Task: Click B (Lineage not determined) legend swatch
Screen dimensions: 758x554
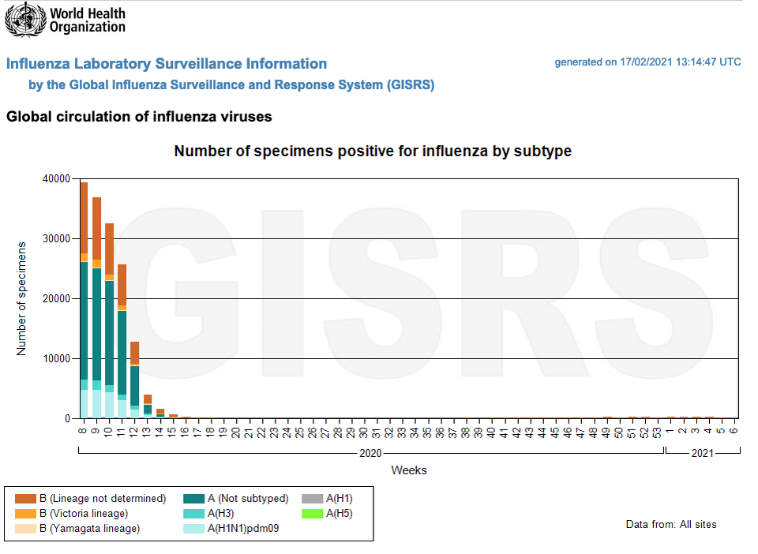Action: (25, 499)
